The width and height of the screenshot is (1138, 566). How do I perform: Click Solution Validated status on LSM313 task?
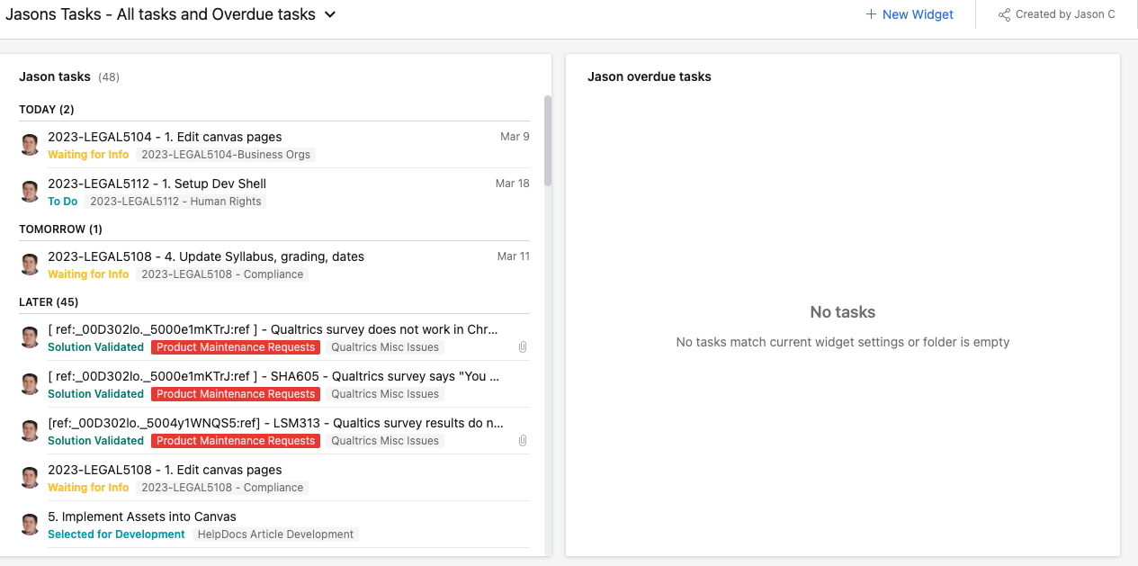pyautogui.click(x=95, y=441)
